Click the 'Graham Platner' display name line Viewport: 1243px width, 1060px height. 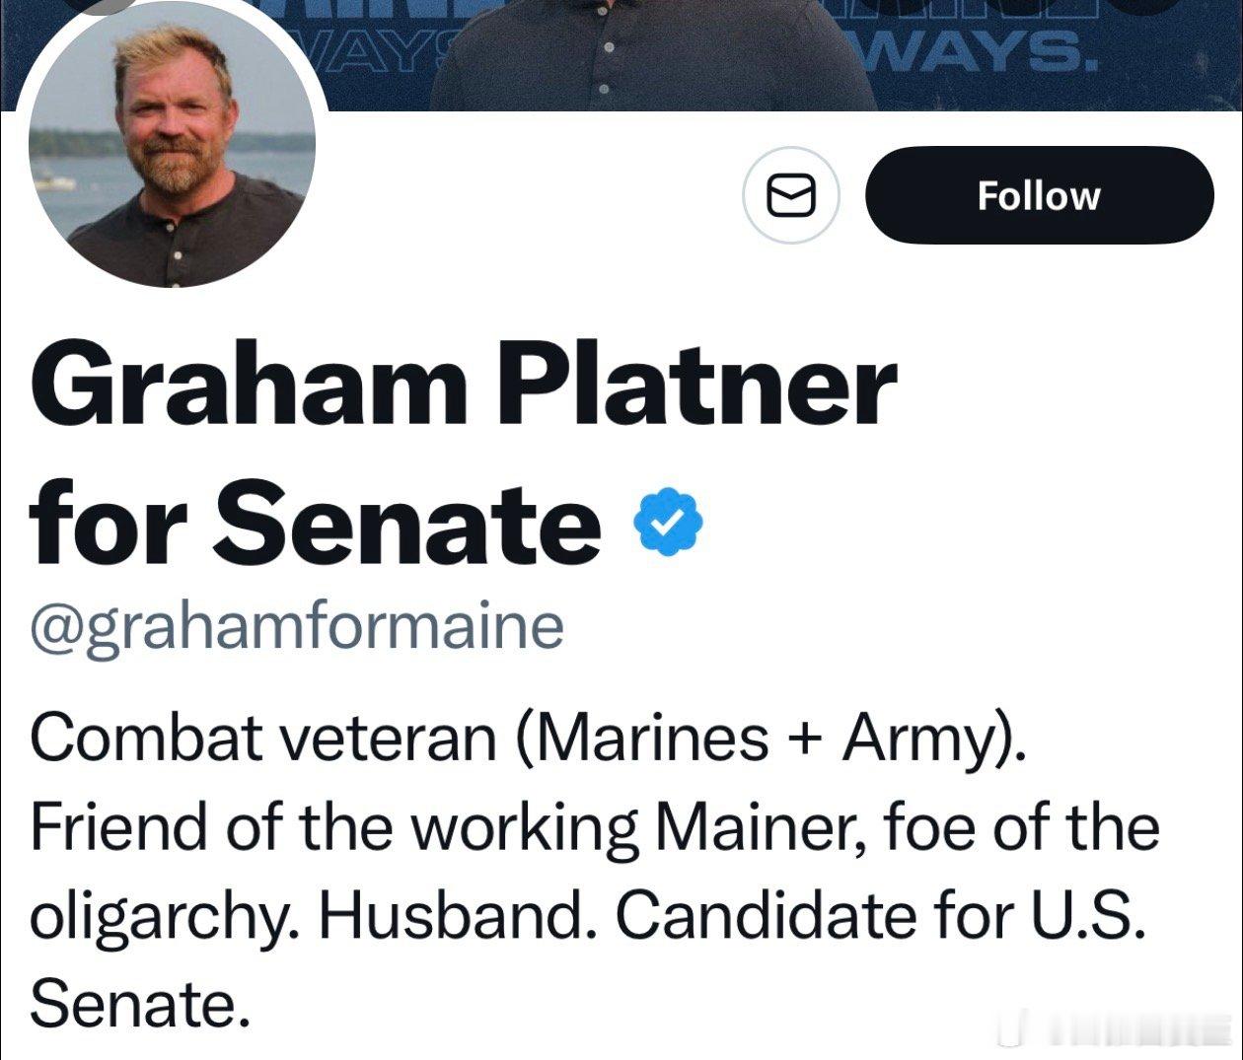pyautogui.click(x=464, y=387)
